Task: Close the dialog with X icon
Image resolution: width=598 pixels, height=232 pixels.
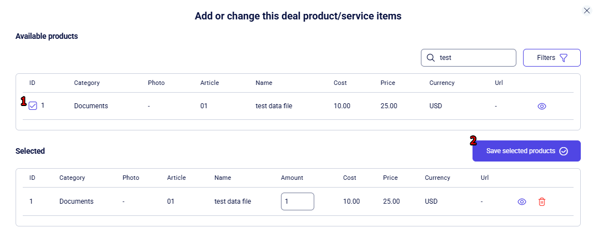Action: point(587,11)
